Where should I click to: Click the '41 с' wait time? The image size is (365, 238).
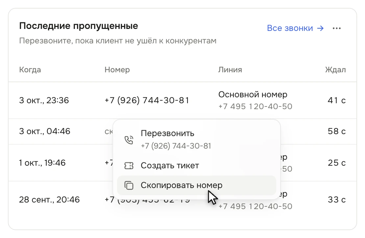coord(337,101)
